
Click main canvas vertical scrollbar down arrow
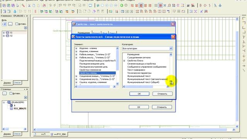click(237, 126)
